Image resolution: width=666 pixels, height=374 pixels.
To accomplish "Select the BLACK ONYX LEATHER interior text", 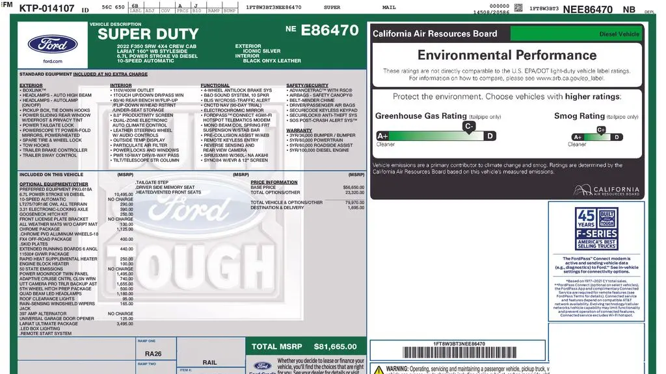I will coord(272,60).
